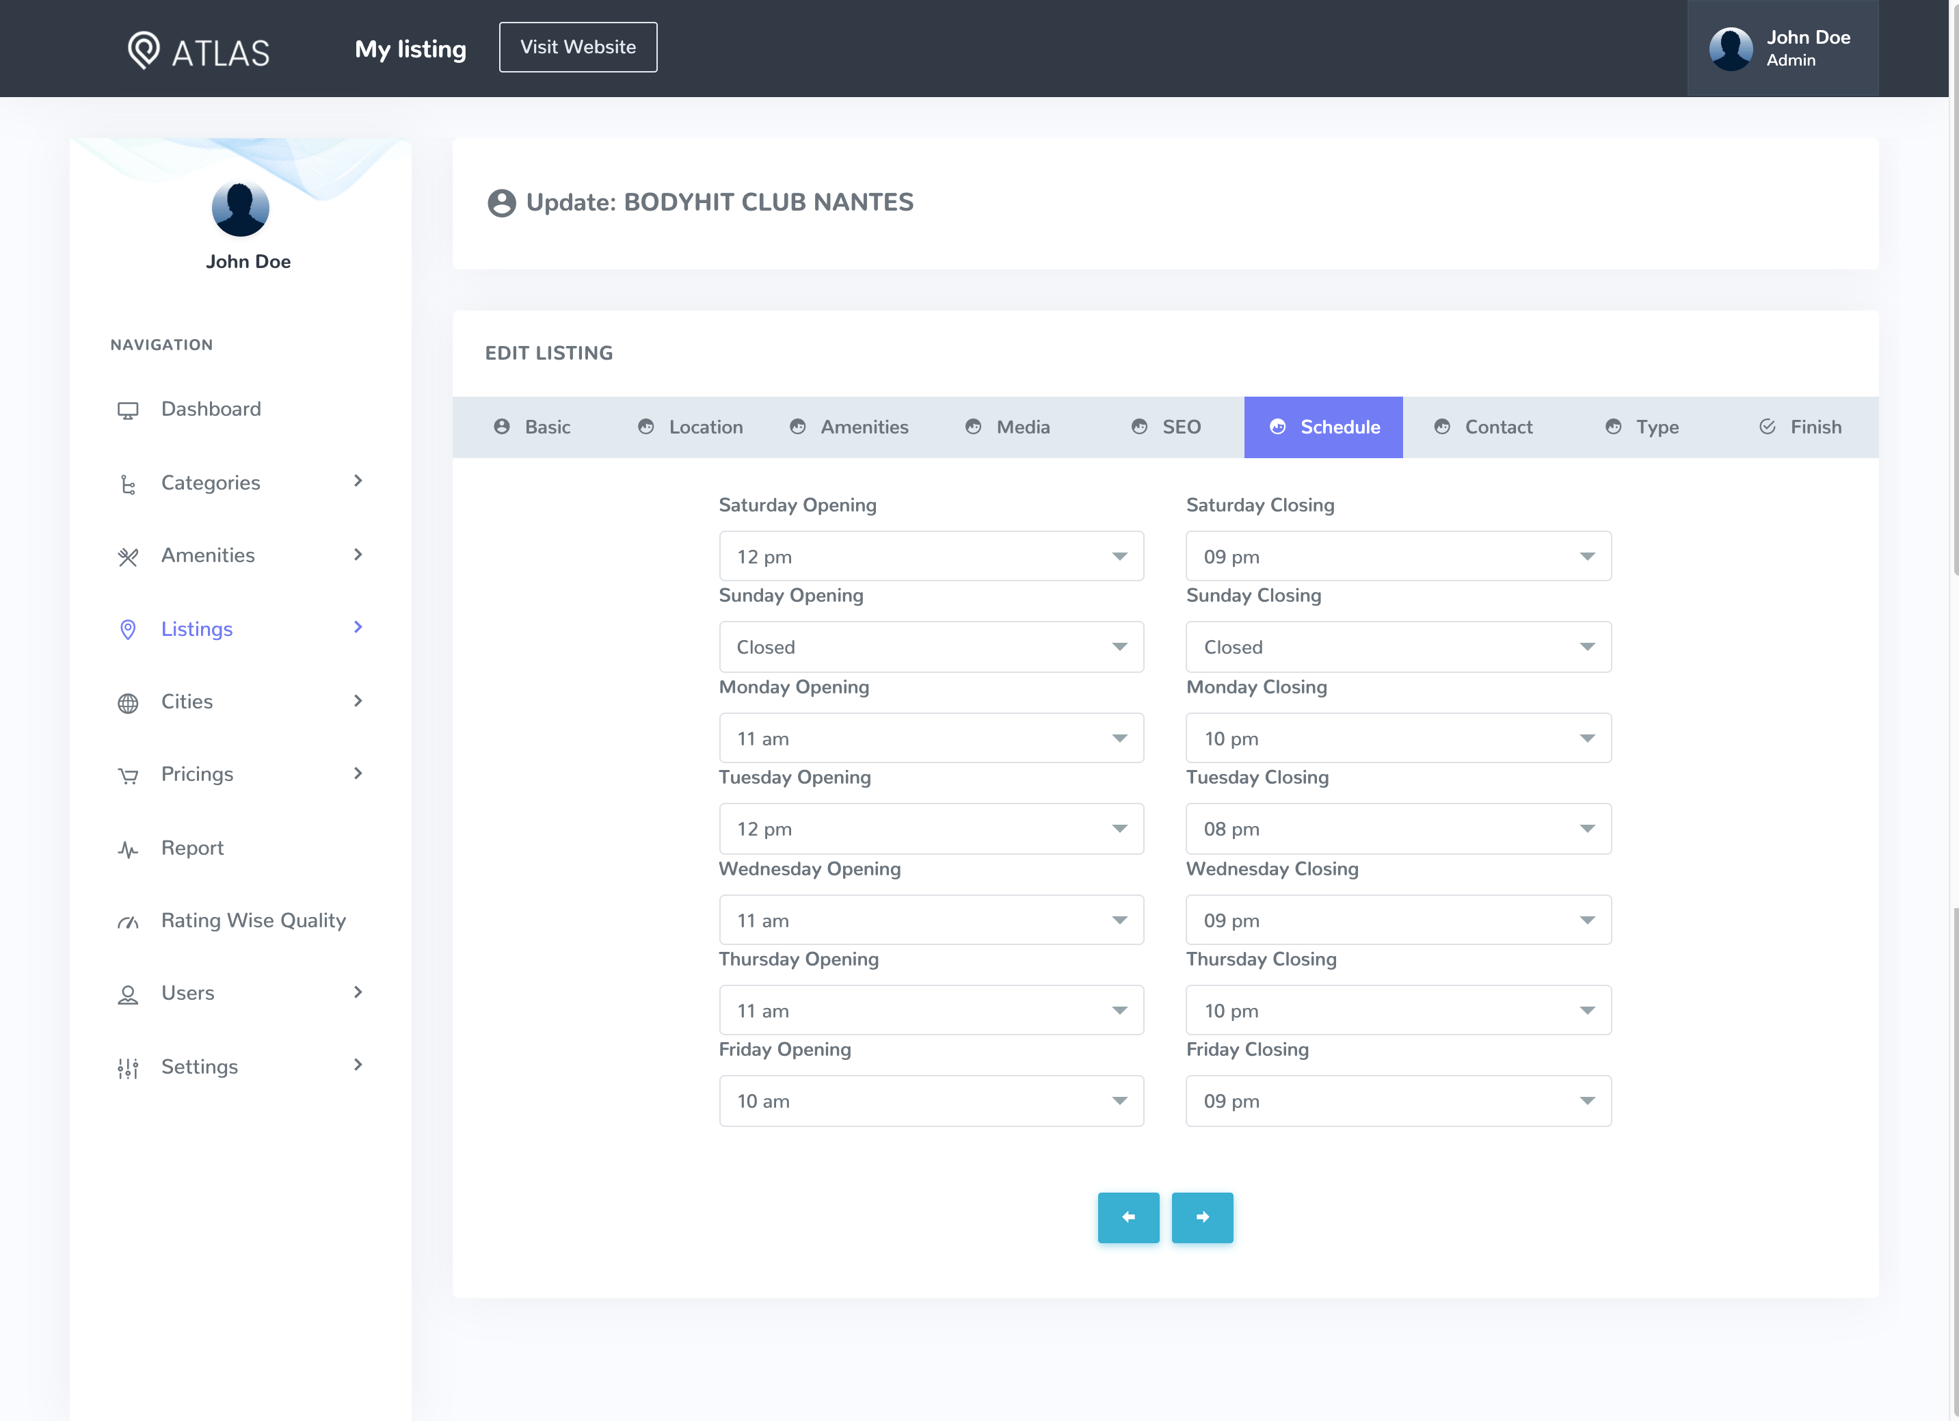Image resolution: width=1959 pixels, height=1421 pixels.
Task: Click the Report navigation icon
Action: [129, 849]
